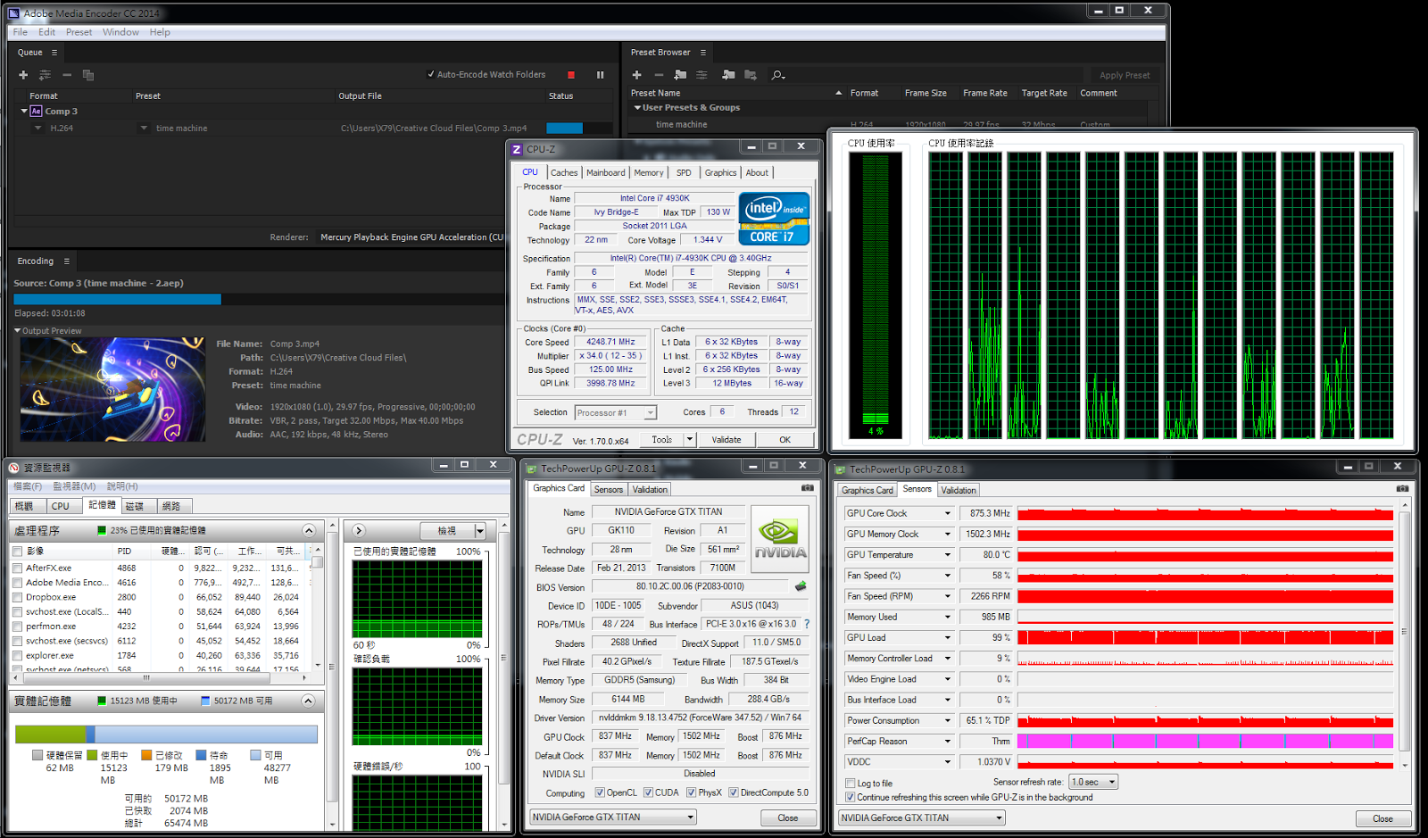The image size is (1428, 838).
Task: Open the Queue panel menu icon
Action: click(x=54, y=53)
